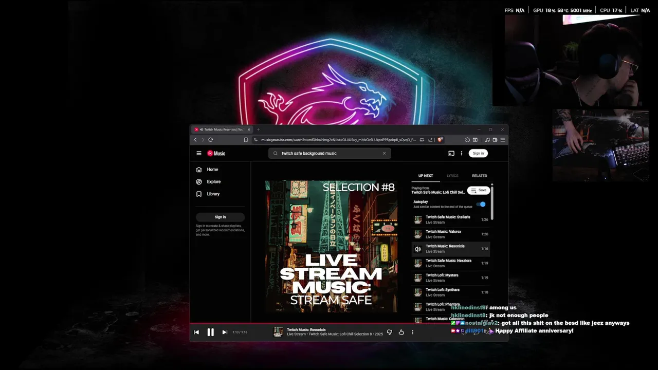Open the YouTube Music hamburger guide menu
The image size is (658, 370).
(x=199, y=153)
